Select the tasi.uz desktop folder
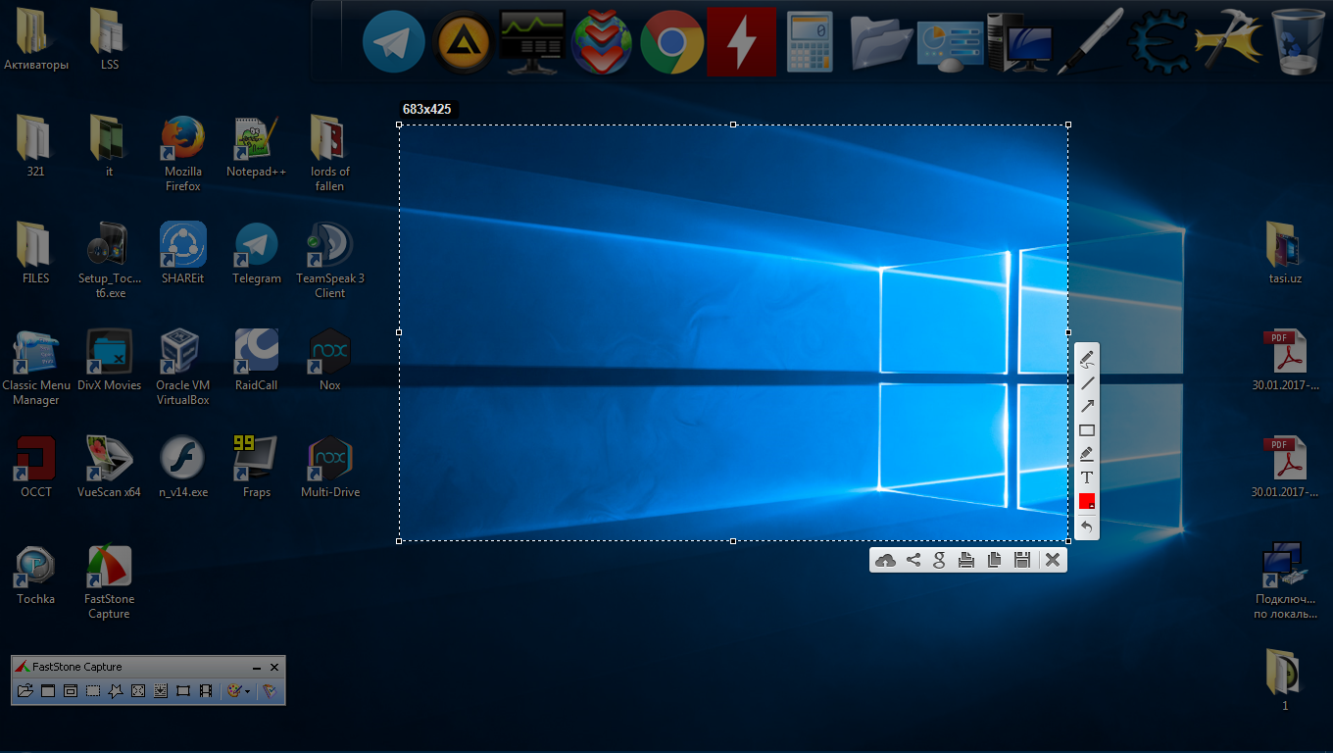1333x753 pixels. (1285, 254)
